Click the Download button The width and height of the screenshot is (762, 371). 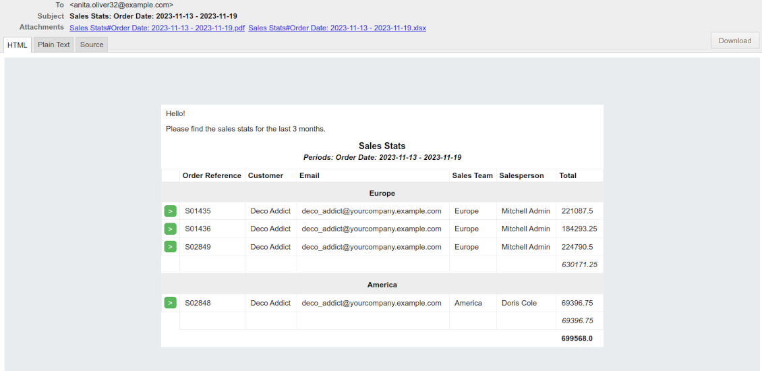click(x=735, y=40)
